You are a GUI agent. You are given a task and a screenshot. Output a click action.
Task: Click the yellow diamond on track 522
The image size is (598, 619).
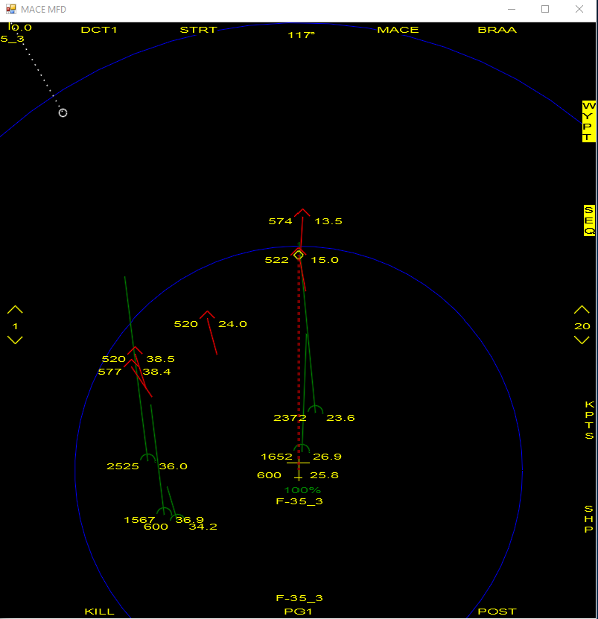[x=299, y=255]
